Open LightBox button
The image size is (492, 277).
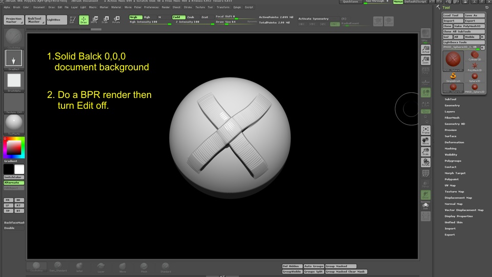pyautogui.click(x=57, y=20)
